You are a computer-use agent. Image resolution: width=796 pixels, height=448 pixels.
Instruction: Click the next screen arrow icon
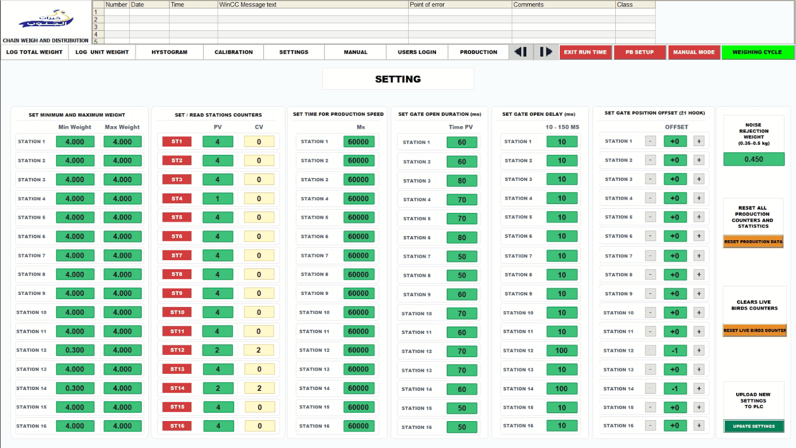point(546,52)
